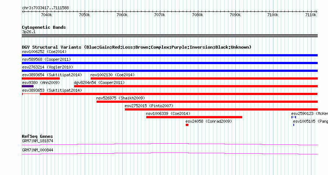This screenshot has width=328, height=175.
Task: Click the nsv1002130 (Coe2014) red bar
Action: coord(204,78)
